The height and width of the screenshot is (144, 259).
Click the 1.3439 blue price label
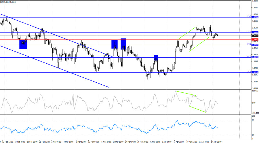pos(255,45)
